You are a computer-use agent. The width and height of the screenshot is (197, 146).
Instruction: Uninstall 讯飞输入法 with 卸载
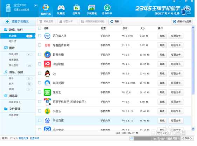pos(162,36)
